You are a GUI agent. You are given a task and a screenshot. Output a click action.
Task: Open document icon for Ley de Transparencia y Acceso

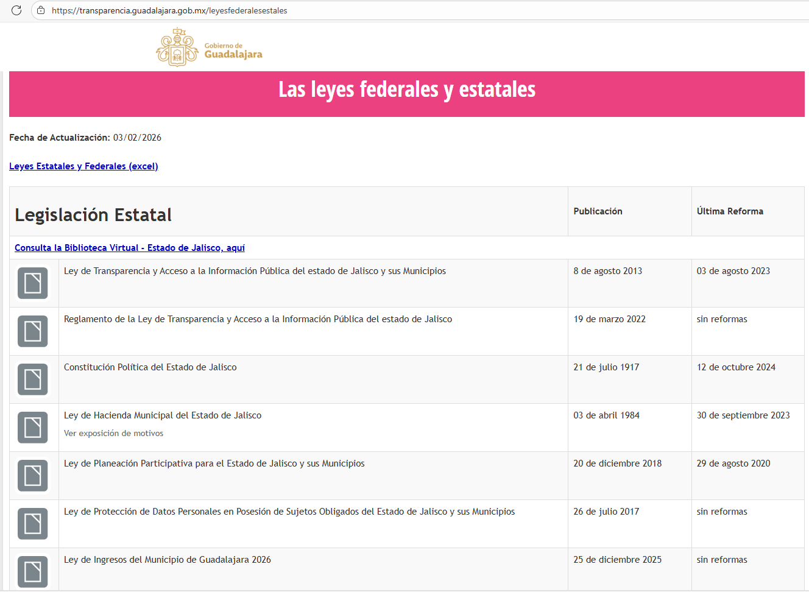[33, 283]
